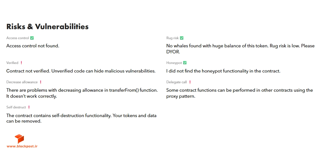This screenshot has width=322, height=151.
Task: Click the Rug risk label
Action: click(172, 38)
